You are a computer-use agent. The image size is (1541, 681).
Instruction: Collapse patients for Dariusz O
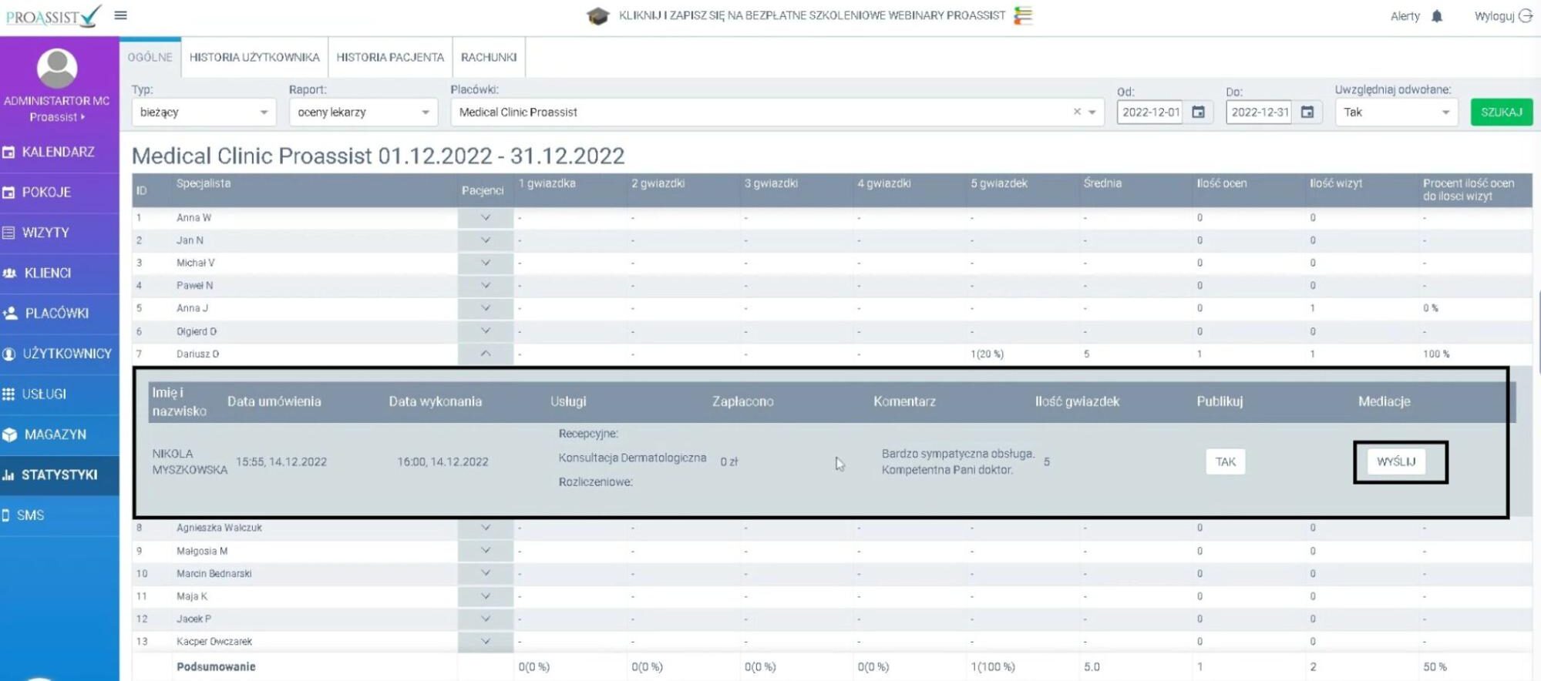coord(486,354)
